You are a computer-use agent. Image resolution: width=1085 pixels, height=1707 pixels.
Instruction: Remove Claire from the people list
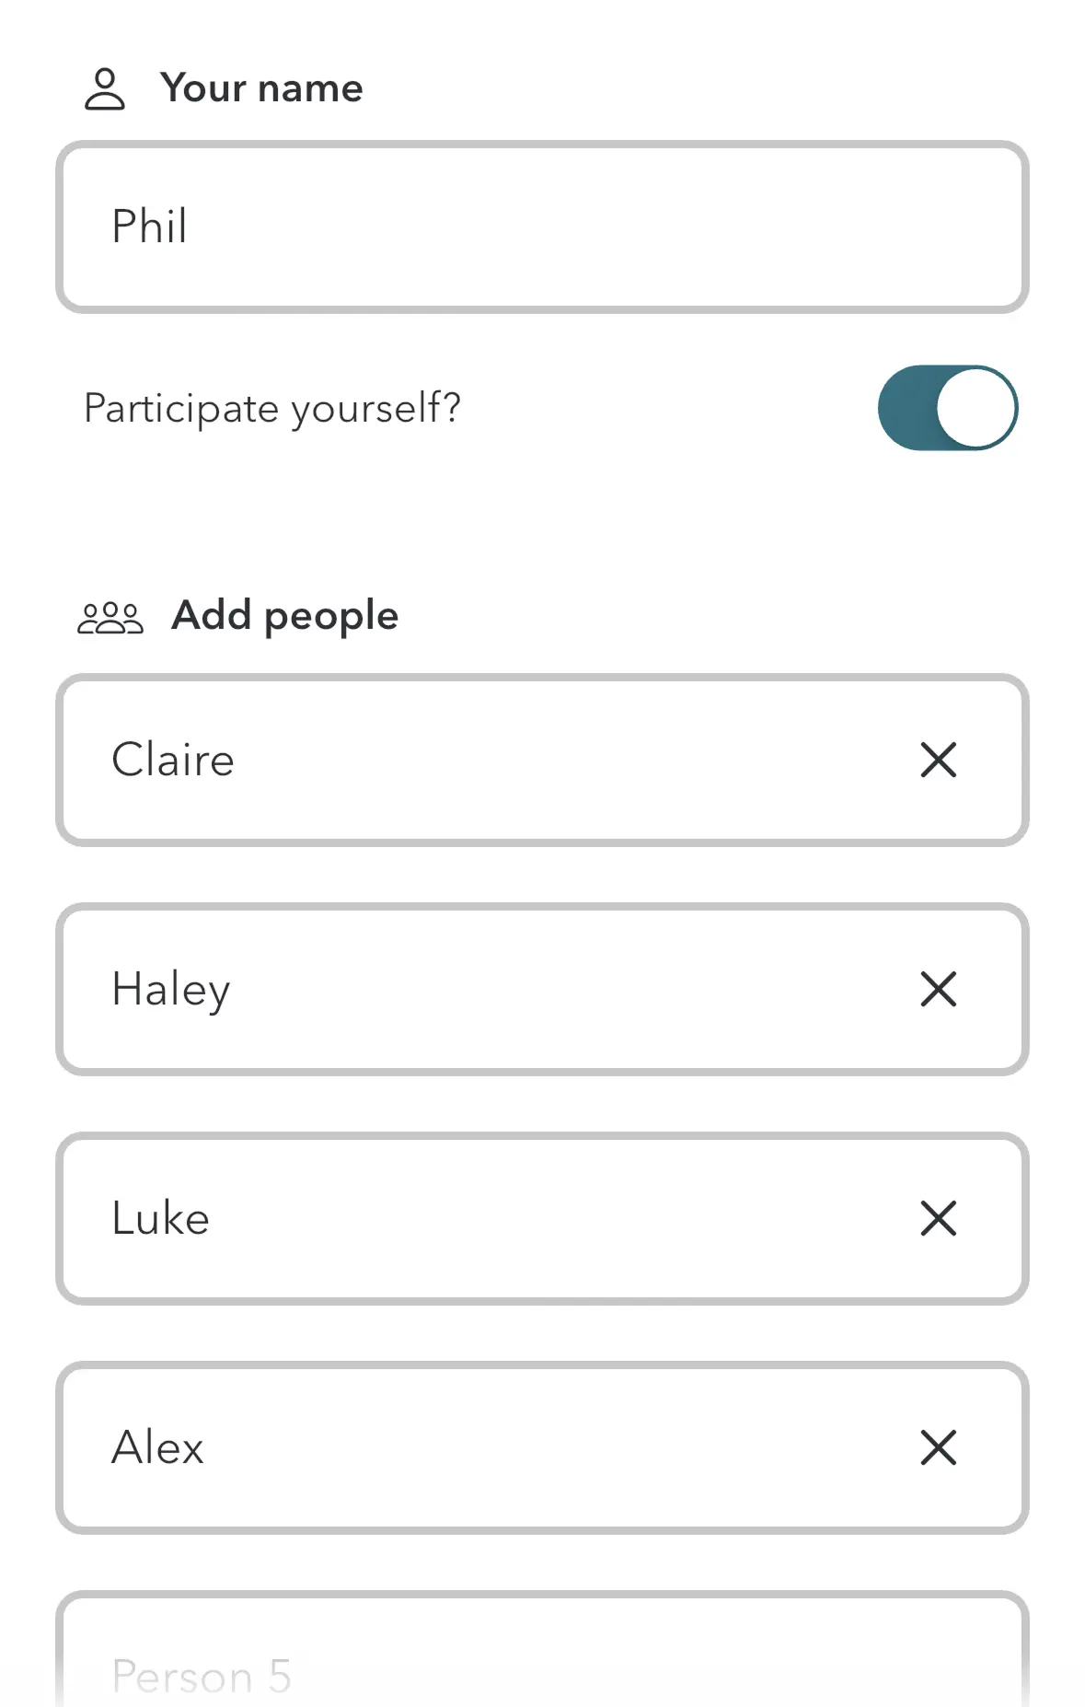click(938, 760)
